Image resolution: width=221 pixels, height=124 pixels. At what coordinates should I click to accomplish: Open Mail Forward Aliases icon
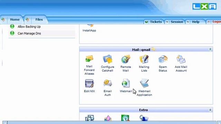tap(89, 59)
